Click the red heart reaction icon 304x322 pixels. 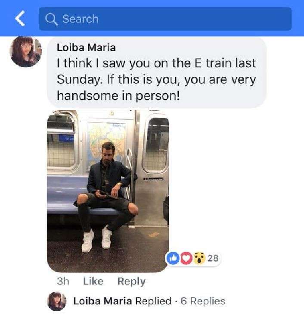186,258
